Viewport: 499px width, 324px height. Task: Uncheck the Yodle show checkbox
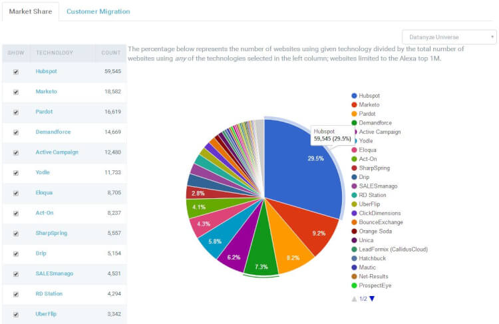click(16, 173)
